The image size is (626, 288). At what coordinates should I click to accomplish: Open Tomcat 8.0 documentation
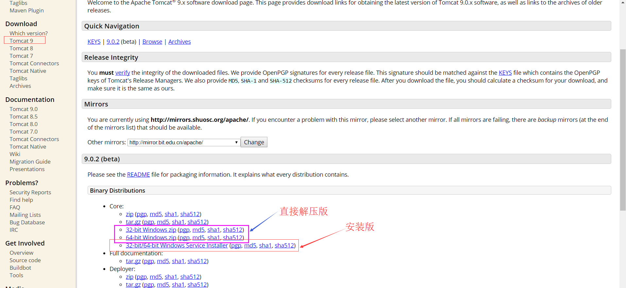coord(24,124)
